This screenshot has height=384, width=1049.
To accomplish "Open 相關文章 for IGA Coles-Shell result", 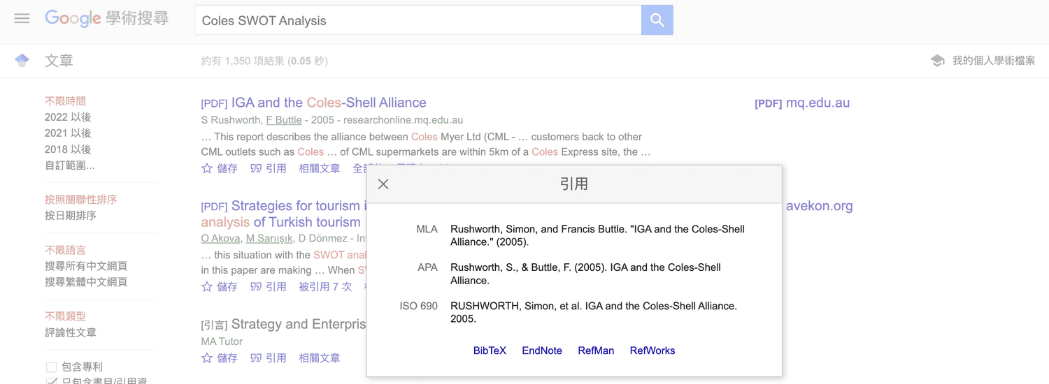I will point(320,168).
